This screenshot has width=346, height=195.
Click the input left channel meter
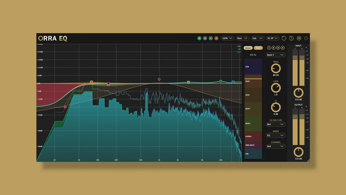click(x=295, y=68)
